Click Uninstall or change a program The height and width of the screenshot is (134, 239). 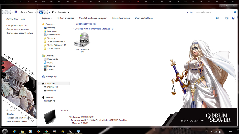tap(93, 18)
